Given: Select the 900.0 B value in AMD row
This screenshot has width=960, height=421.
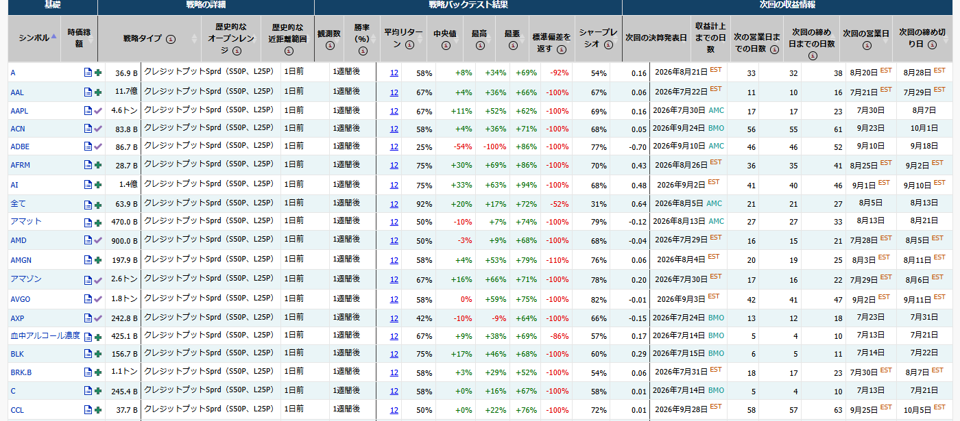Looking at the screenshot, I should click(123, 240).
